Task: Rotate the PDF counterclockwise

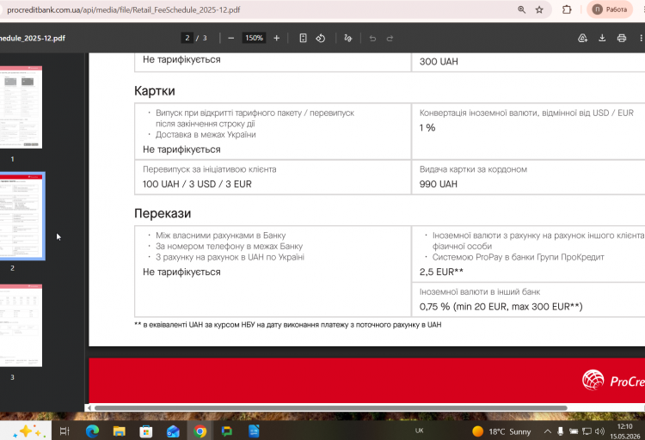Action: tap(321, 39)
